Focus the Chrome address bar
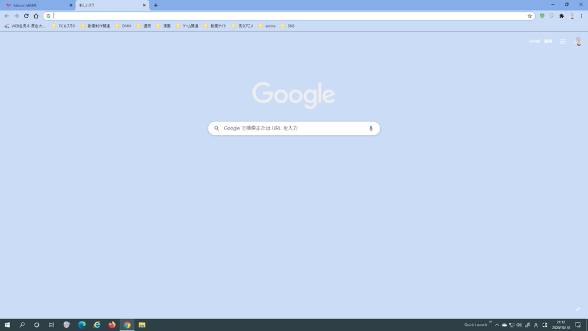The width and height of the screenshot is (588, 331). (289, 16)
